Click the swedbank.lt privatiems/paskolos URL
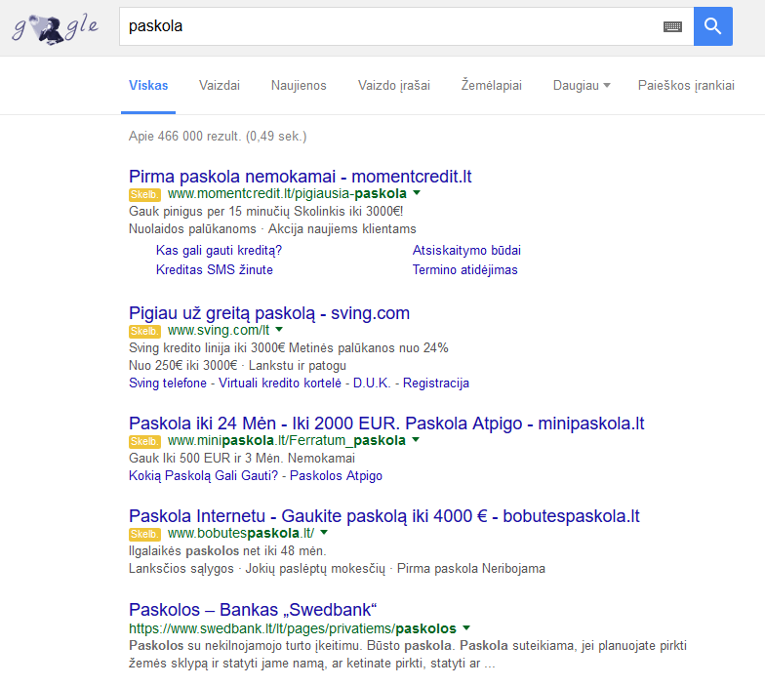 click(293, 628)
